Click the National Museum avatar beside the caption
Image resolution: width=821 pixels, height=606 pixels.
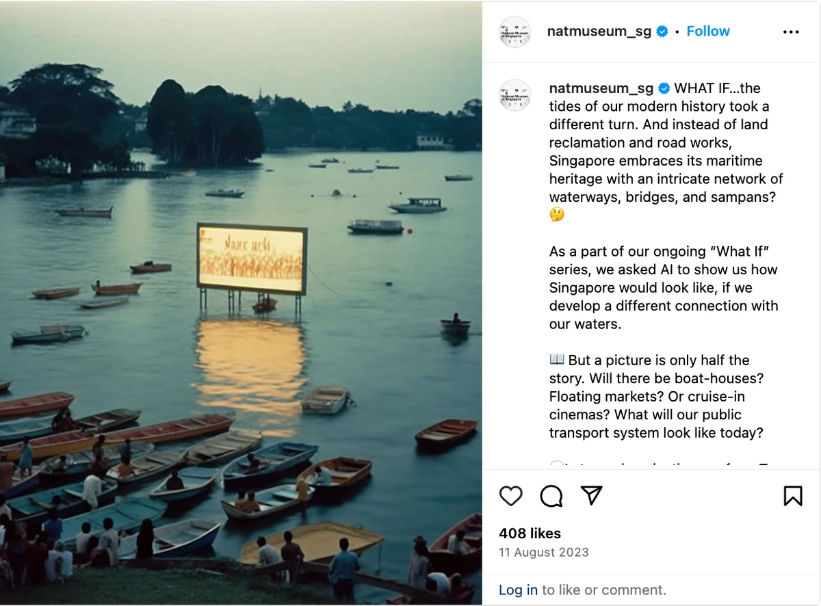pyautogui.click(x=515, y=95)
